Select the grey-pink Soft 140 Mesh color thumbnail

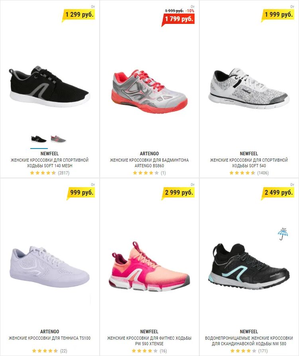point(58,139)
